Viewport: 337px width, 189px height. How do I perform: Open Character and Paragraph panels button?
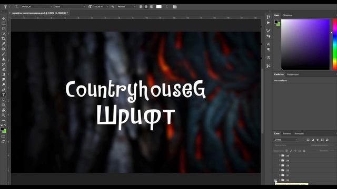click(x=175, y=7)
